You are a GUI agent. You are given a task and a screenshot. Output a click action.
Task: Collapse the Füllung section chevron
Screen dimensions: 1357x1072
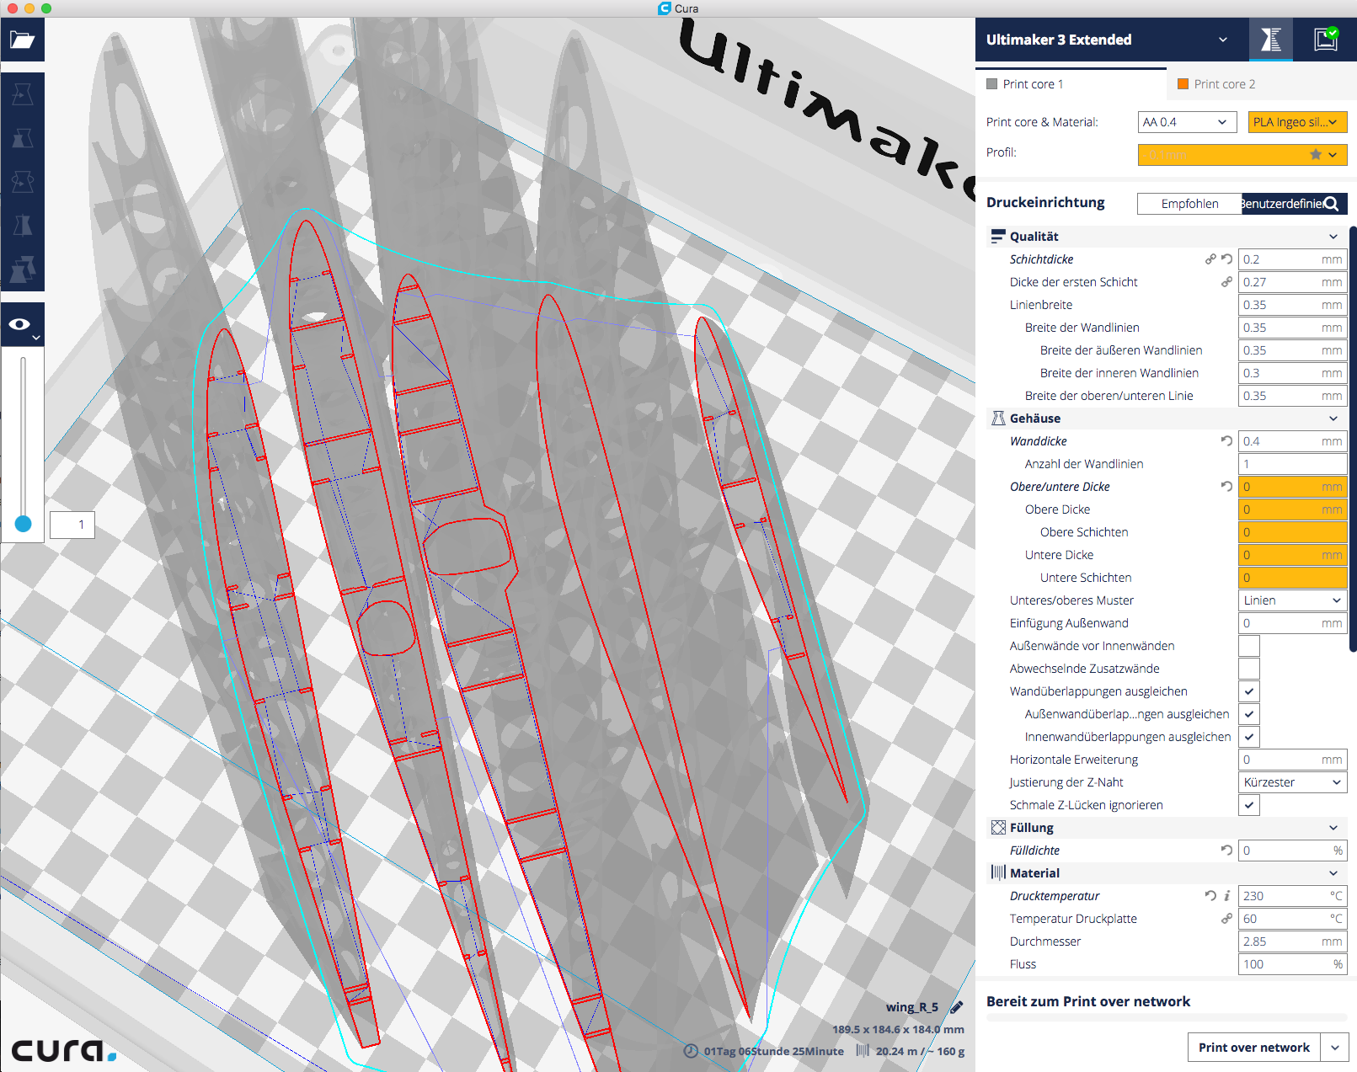click(1333, 828)
